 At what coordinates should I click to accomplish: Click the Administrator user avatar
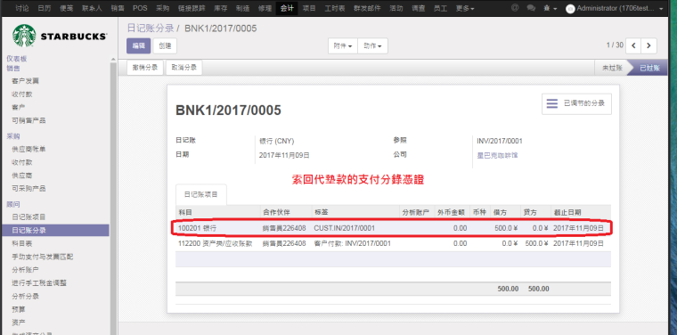click(x=570, y=9)
